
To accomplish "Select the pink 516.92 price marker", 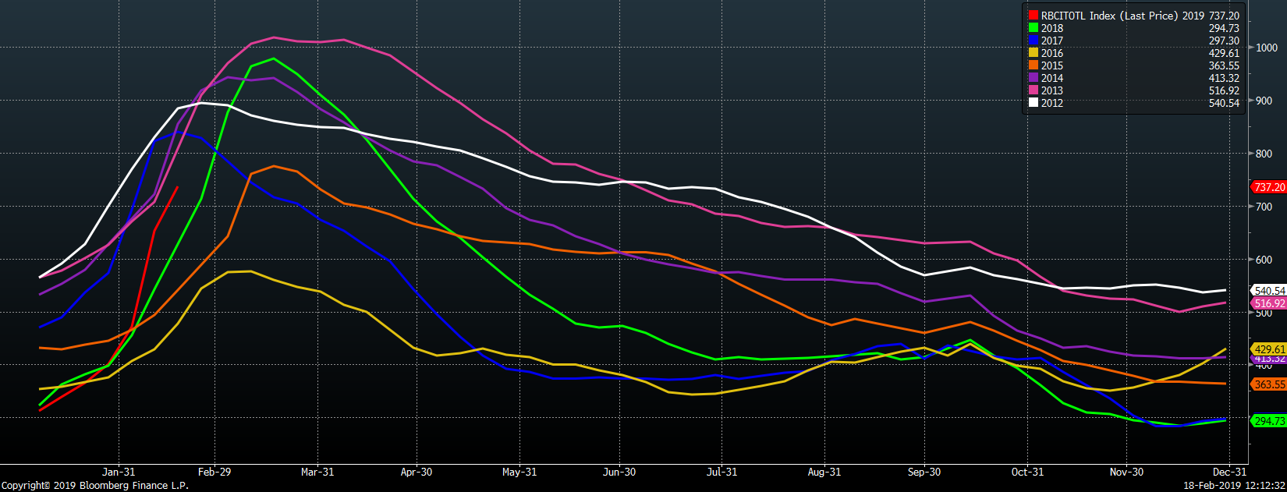I will [x=1269, y=303].
